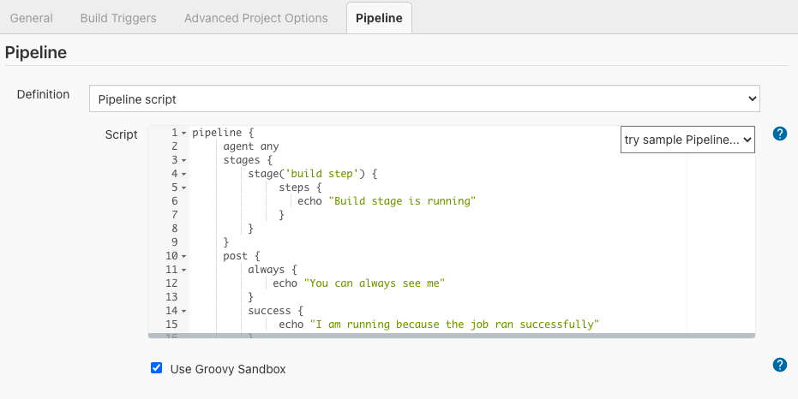Place cursor on the agent any line
The image size is (798, 399).
pos(250,146)
